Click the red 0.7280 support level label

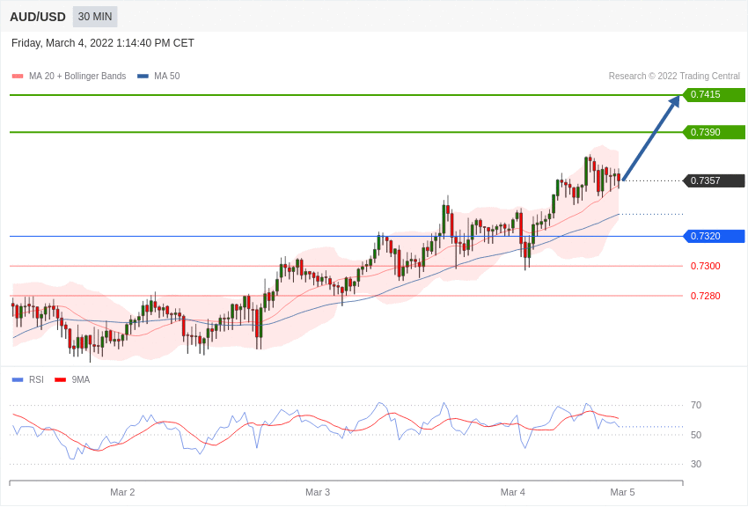point(705,296)
